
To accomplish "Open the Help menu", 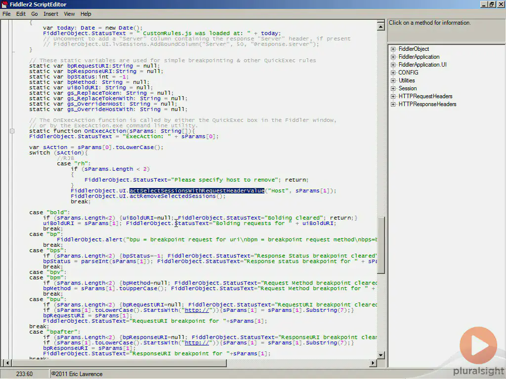I will point(86,14).
